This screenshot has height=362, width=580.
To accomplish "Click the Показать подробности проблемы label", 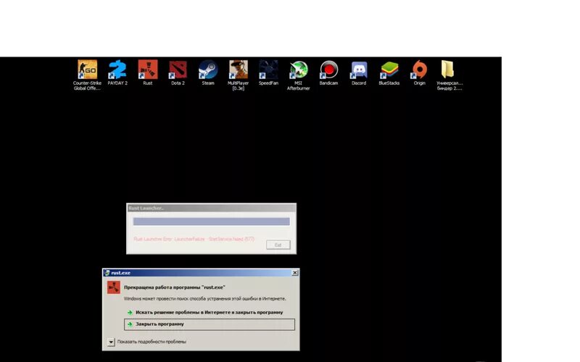I will point(152,342).
